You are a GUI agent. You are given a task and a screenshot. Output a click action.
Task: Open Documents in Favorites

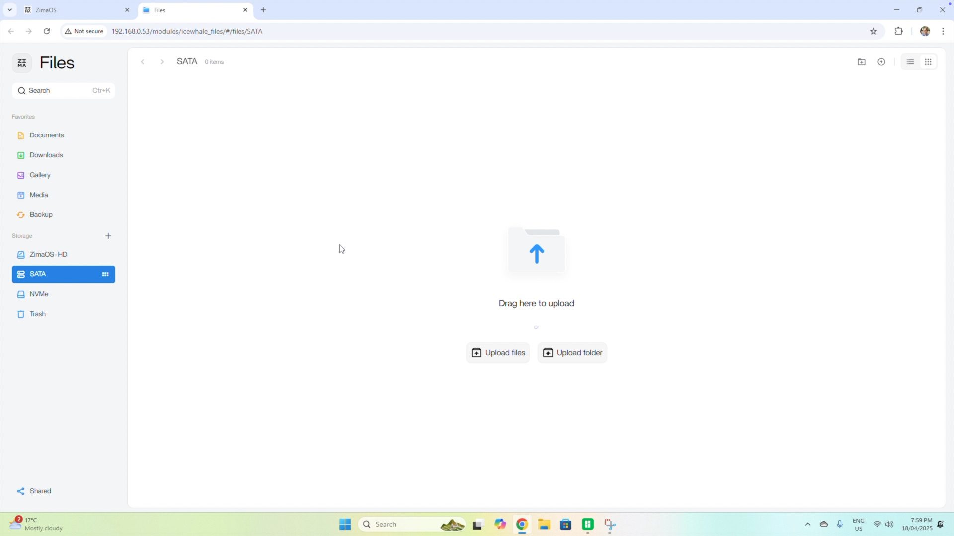(x=47, y=135)
